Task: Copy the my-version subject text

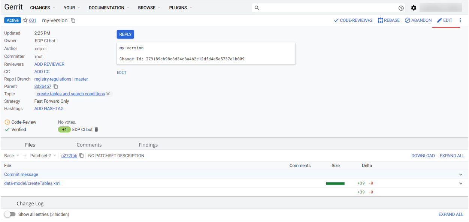Action: tap(73, 20)
